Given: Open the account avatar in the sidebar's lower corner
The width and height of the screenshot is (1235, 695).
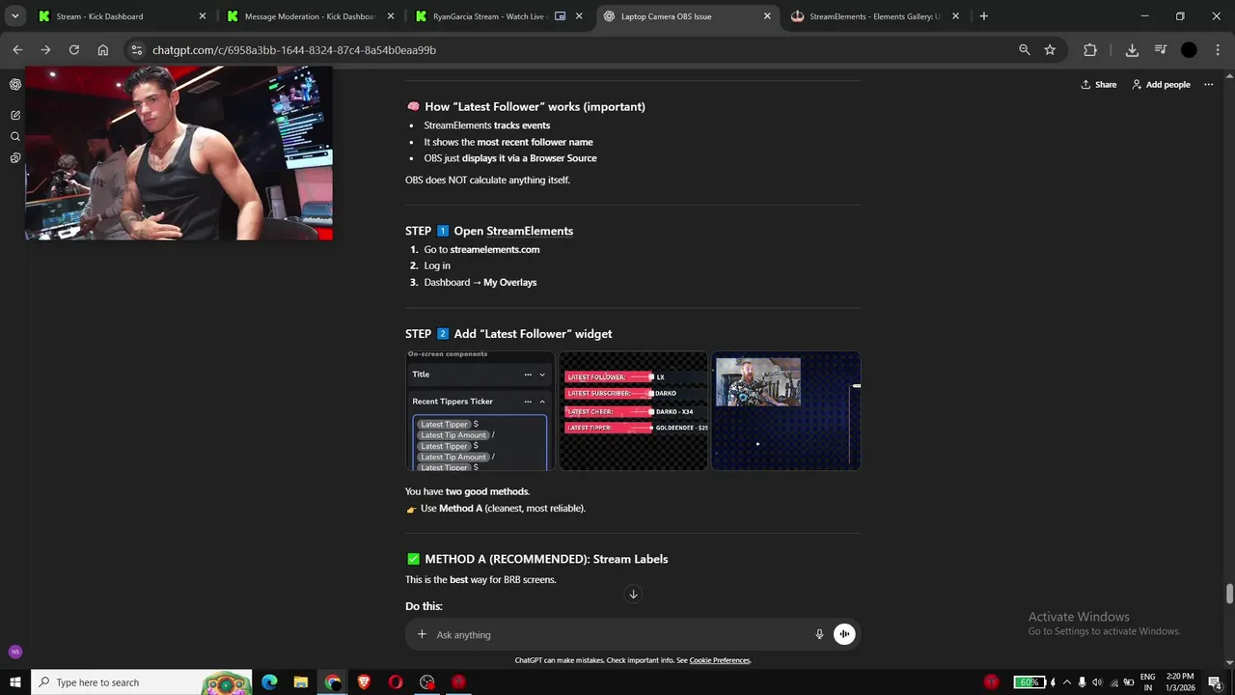Looking at the screenshot, I should pyautogui.click(x=14, y=652).
